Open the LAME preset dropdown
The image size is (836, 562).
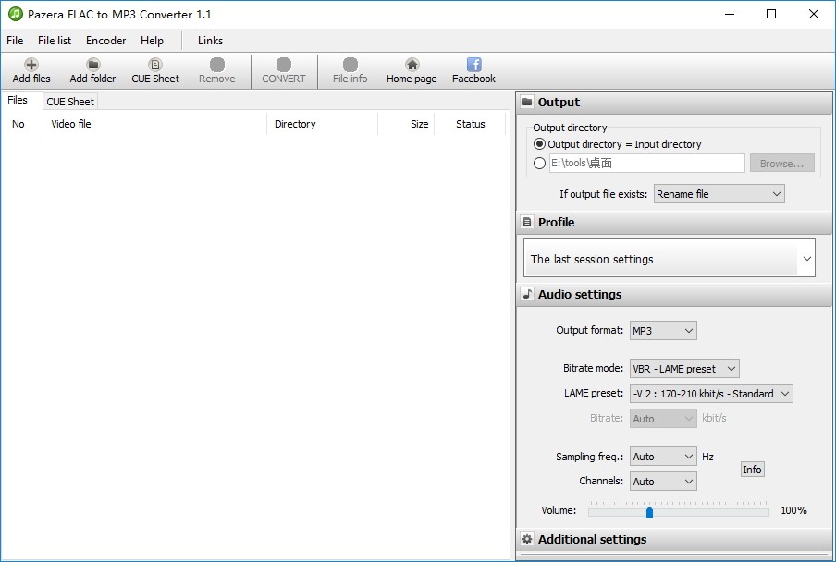tap(711, 394)
